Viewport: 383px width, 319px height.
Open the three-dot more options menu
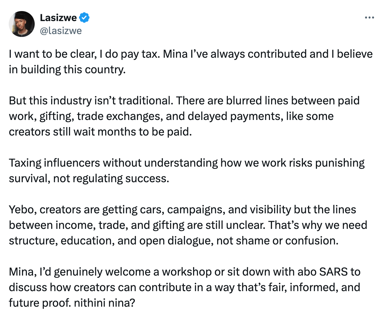tap(369, 18)
